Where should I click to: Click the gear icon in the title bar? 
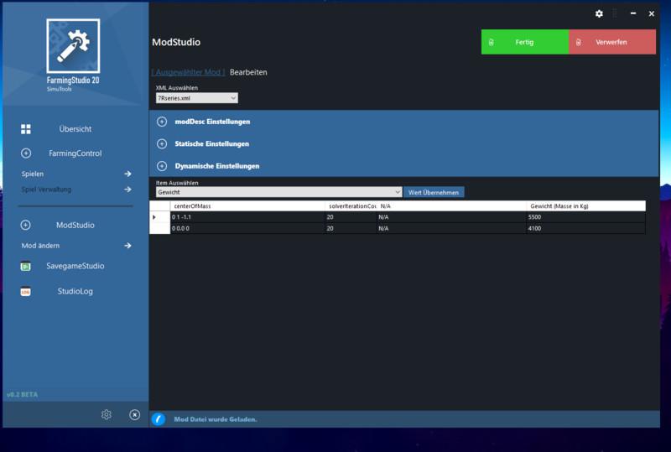tap(599, 13)
